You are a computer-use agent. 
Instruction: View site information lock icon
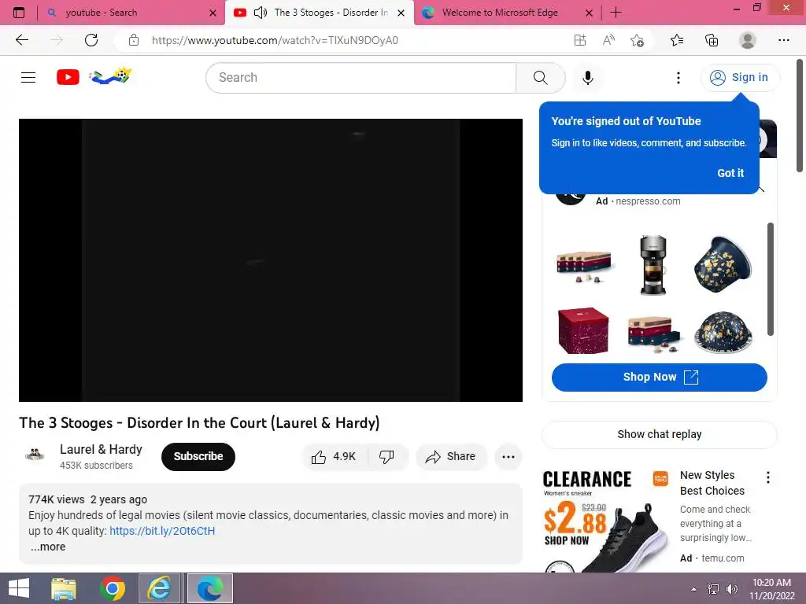tap(134, 40)
